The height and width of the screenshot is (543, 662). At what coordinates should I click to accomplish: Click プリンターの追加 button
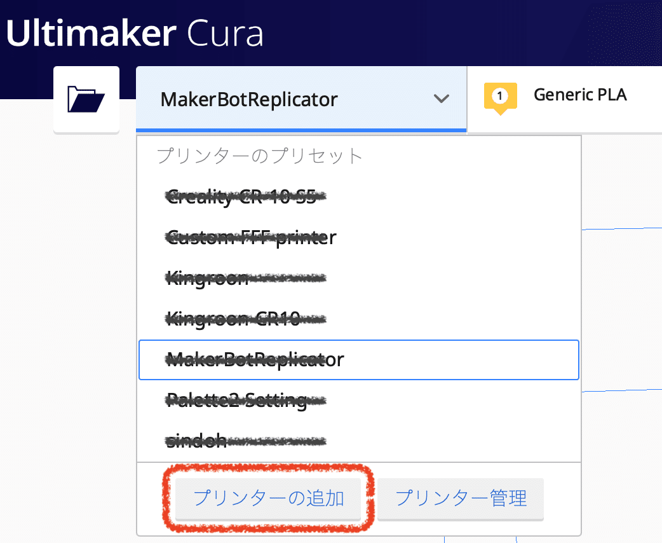pyautogui.click(x=268, y=498)
